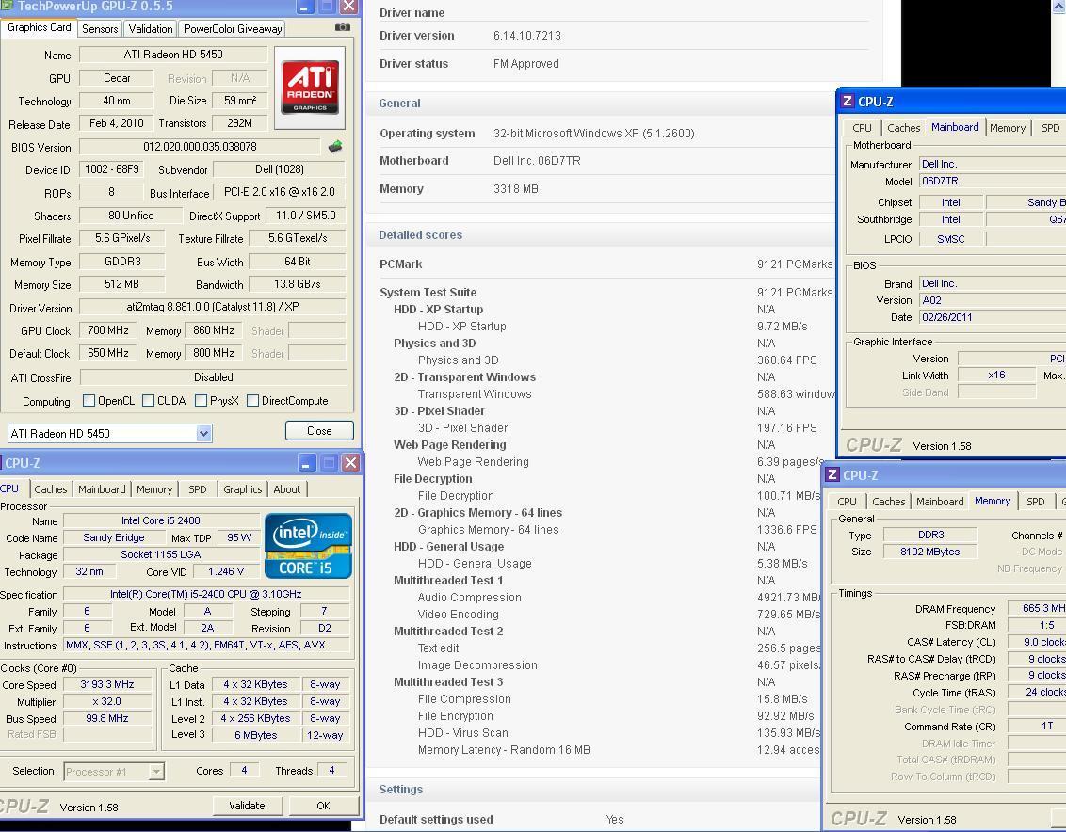Click the GPU-Z title bar app icon
This screenshot has height=832, width=1066.
tap(6, 6)
